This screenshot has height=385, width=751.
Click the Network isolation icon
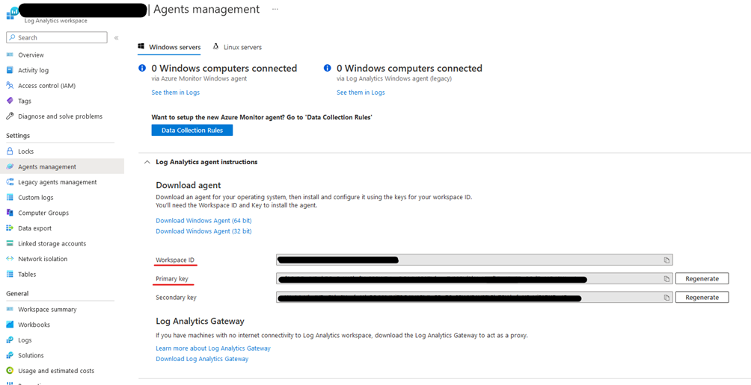pos(10,259)
